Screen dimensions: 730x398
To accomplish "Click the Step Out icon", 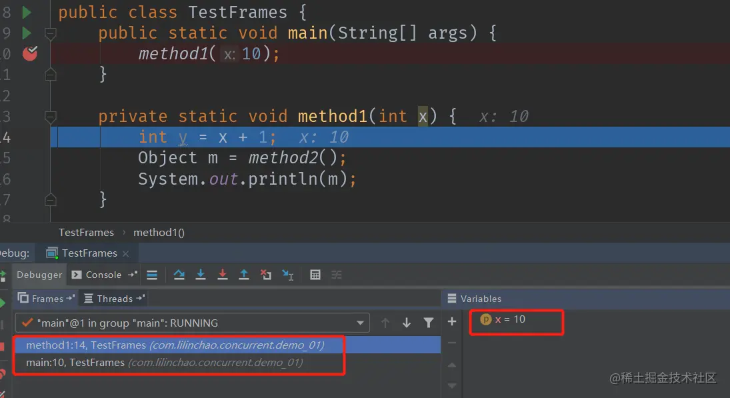I will pyautogui.click(x=244, y=275).
